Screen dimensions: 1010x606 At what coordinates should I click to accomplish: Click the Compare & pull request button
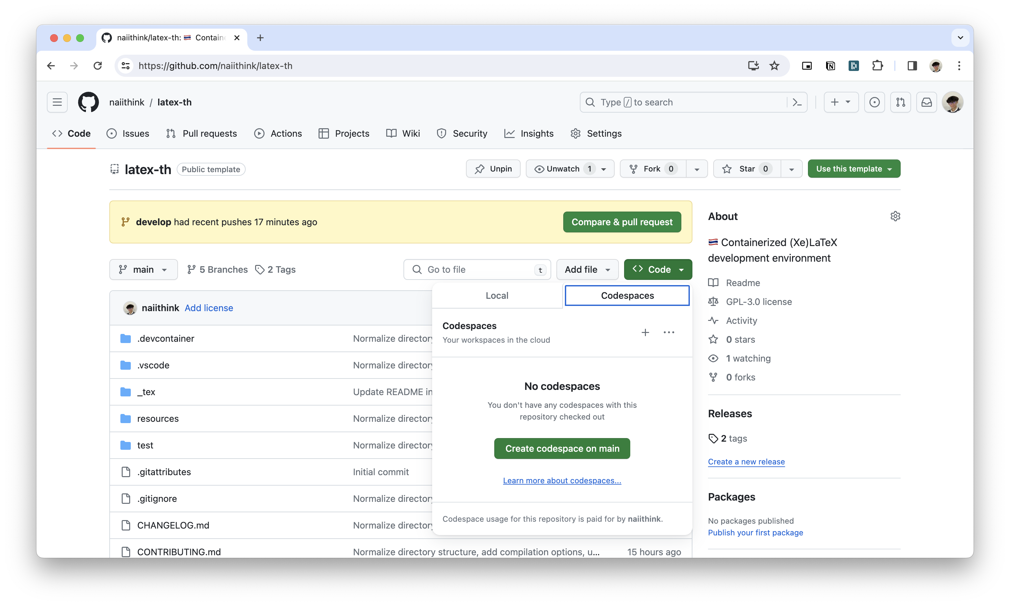click(x=621, y=222)
